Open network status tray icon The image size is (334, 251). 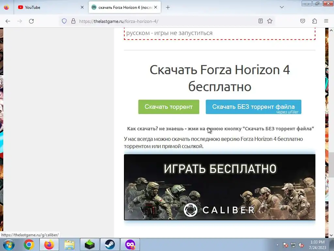[x=293, y=245]
